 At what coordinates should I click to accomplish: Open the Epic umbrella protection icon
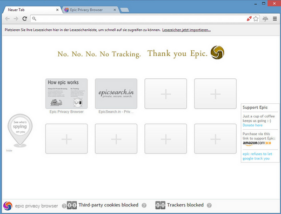point(265,18)
